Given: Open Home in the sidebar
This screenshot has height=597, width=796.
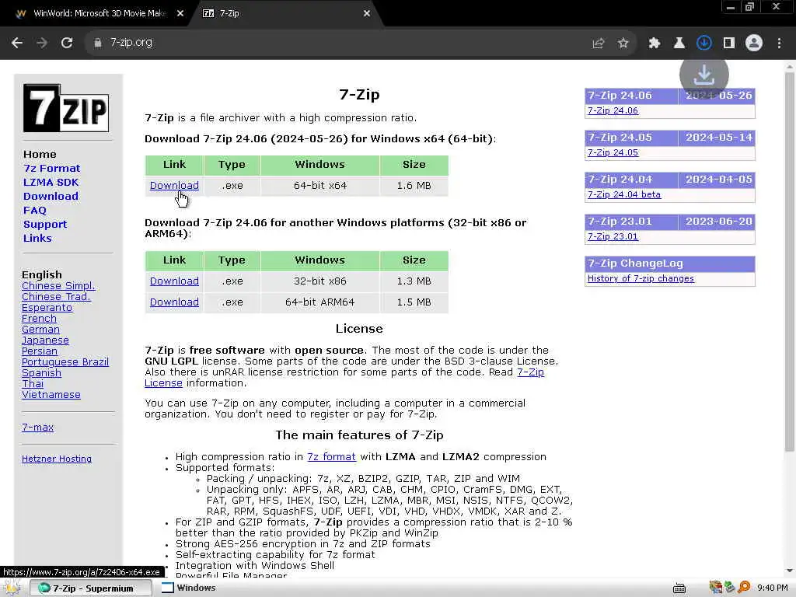Looking at the screenshot, I should pos(40,155).
